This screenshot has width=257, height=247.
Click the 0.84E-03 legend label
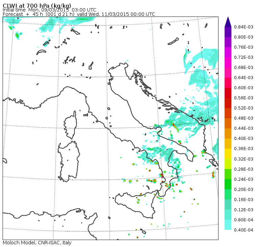pyautogui.click(x=243, y=27)
